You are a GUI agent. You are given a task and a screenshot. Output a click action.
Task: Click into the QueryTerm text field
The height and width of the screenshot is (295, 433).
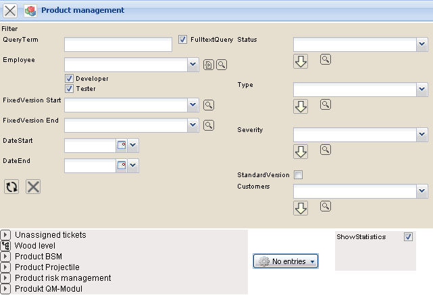click(118, 44)
